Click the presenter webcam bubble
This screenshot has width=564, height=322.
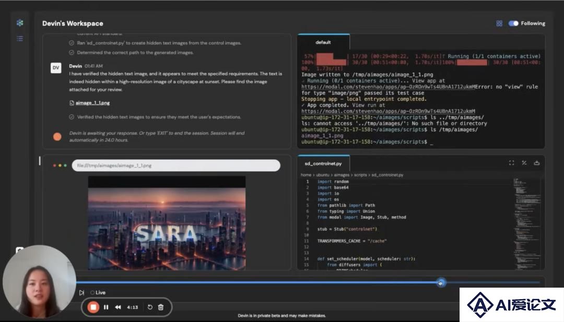[39, 282]
